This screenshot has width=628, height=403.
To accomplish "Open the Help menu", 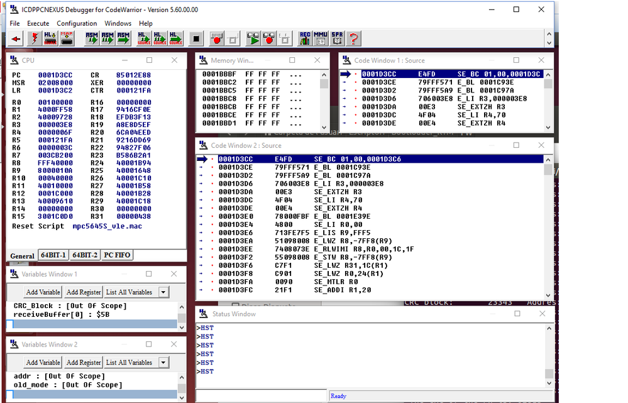I will point(146,23).
